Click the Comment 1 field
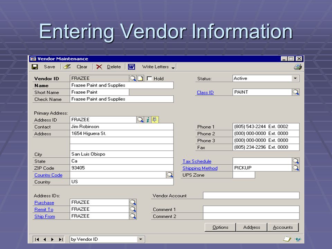The height and width of the screenshot is (249, 332). click(x=251, y=209)
